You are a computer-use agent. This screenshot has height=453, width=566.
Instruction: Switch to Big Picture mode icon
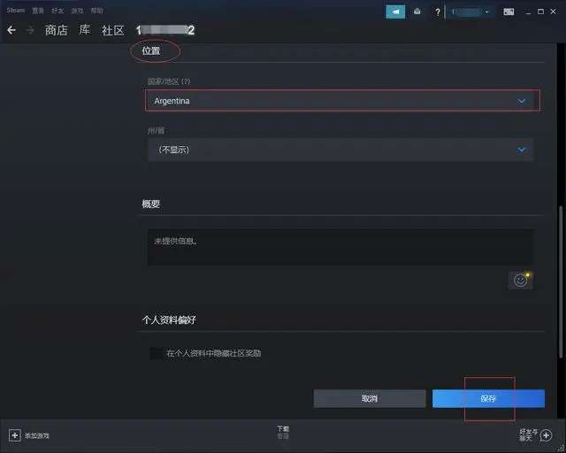[x=509, y=12]
